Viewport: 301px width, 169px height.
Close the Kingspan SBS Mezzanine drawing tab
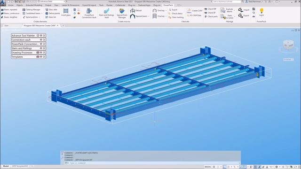pos(57,25)
